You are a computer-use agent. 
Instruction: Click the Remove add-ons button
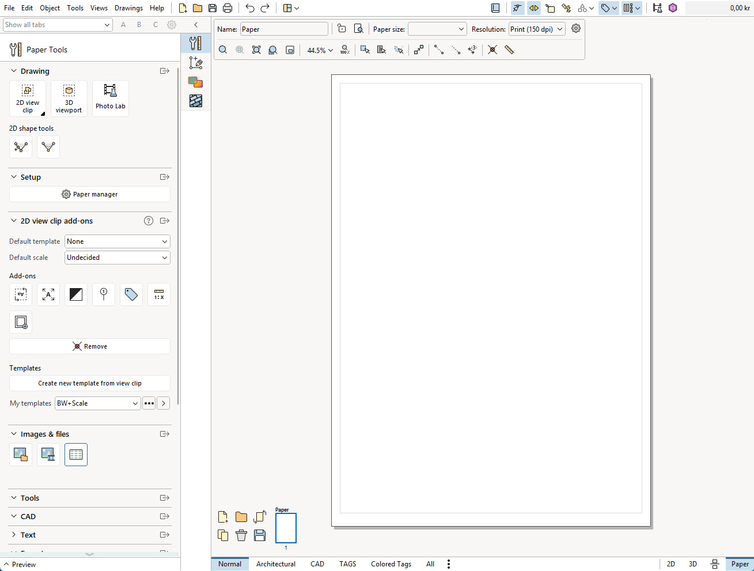(x=90, y=346)
